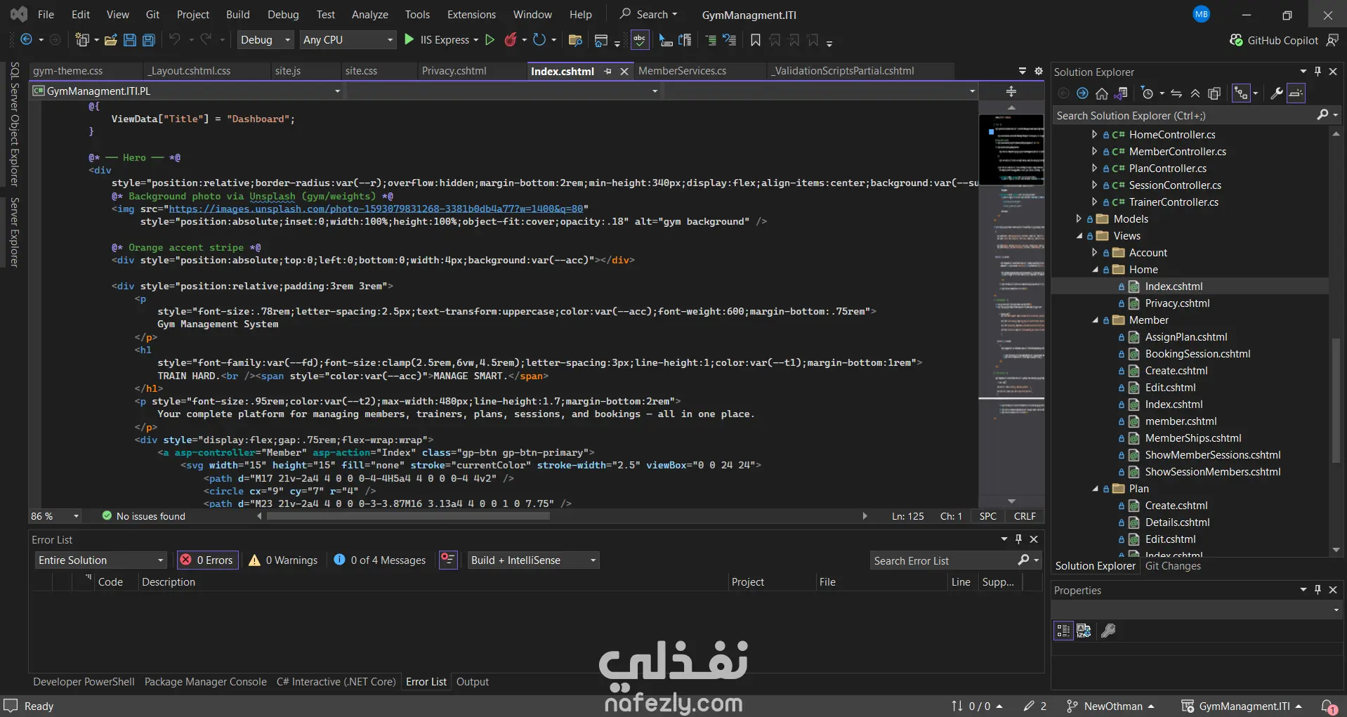Click the Solution Explorer vertical scrollbar thumb
1347x717 pixels.
point(1336,400)
